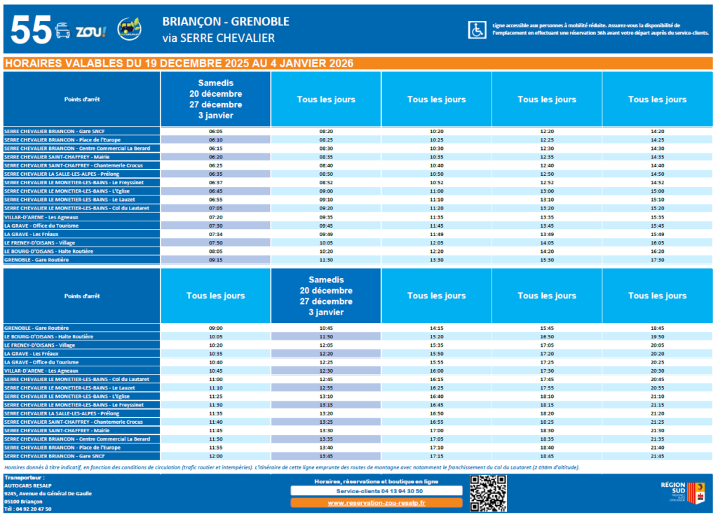Click the round bus company logo
The height and width of the screenshot is (517, 718).
point(129,30)
